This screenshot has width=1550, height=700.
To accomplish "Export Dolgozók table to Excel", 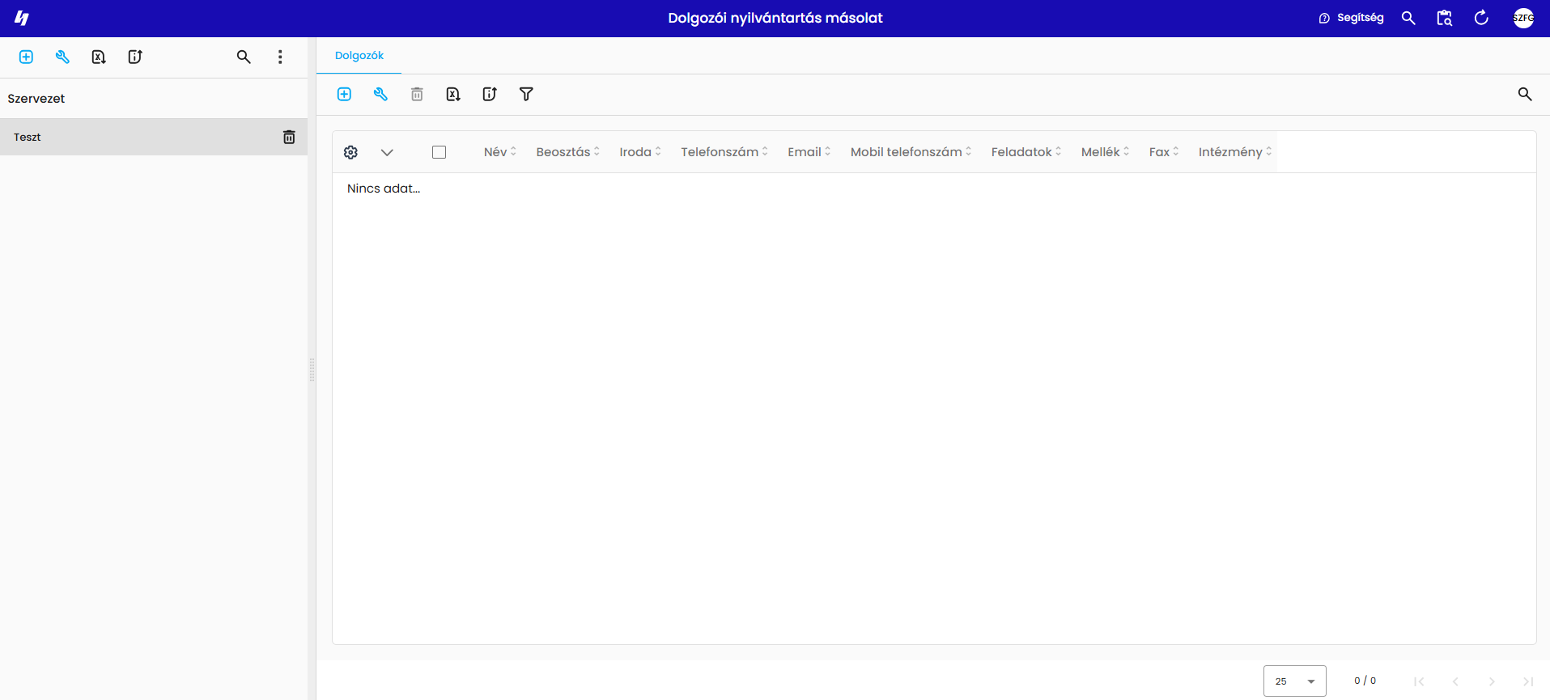I will (453, 94).
